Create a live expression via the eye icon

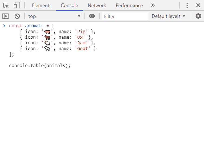pos(92,16)
